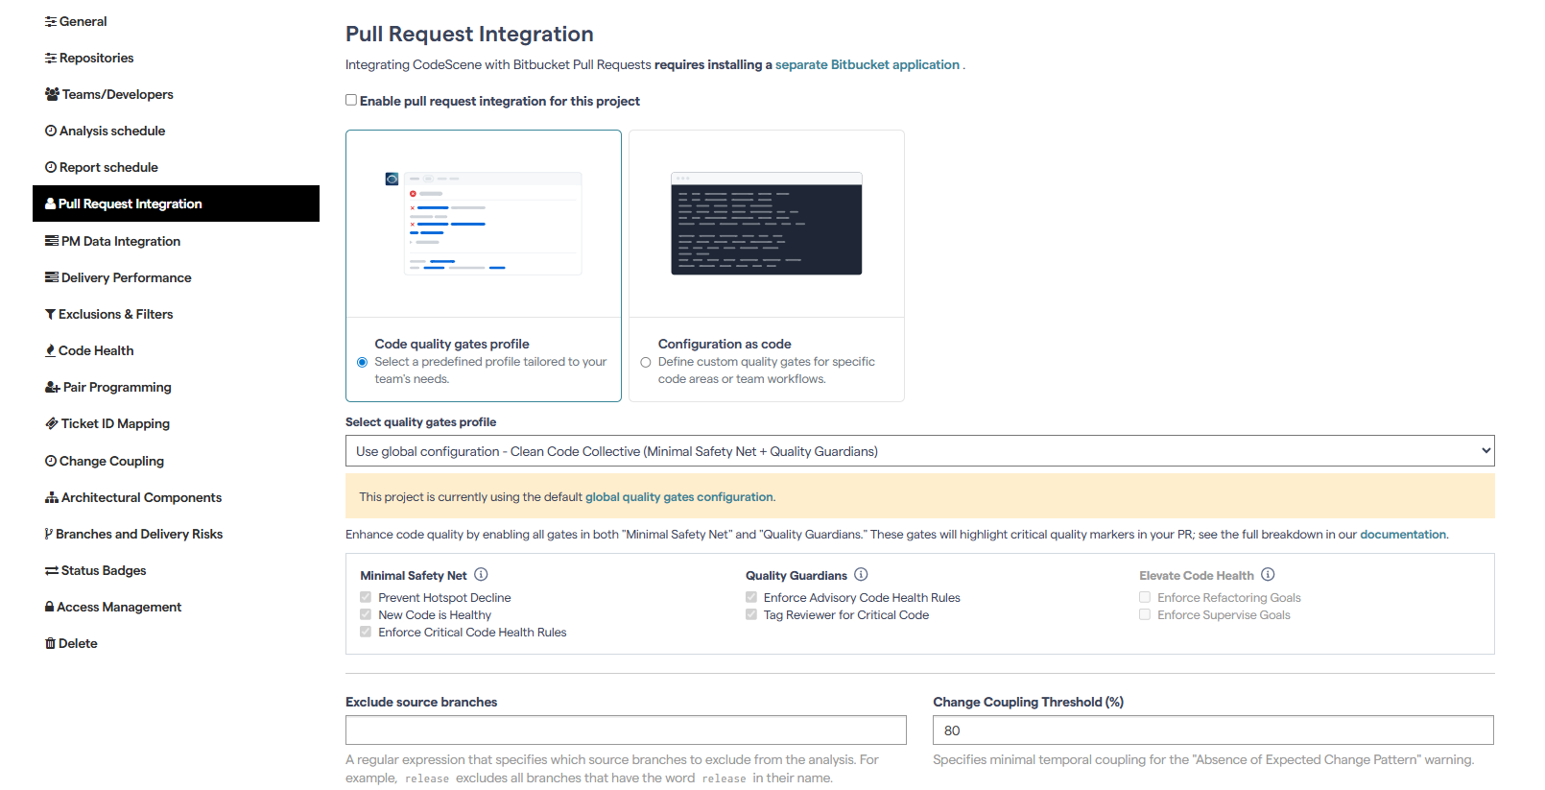Click the Quality Guardians info icon
Viewport: 1545px width, 790px height.
861,575
